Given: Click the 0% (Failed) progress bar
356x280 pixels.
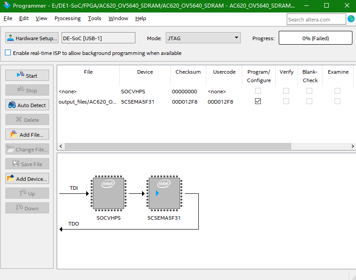Looking at the screenshot, I should [x=315, y=38].
